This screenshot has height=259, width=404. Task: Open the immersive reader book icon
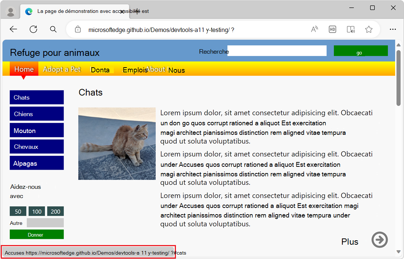tap(350, 29)
